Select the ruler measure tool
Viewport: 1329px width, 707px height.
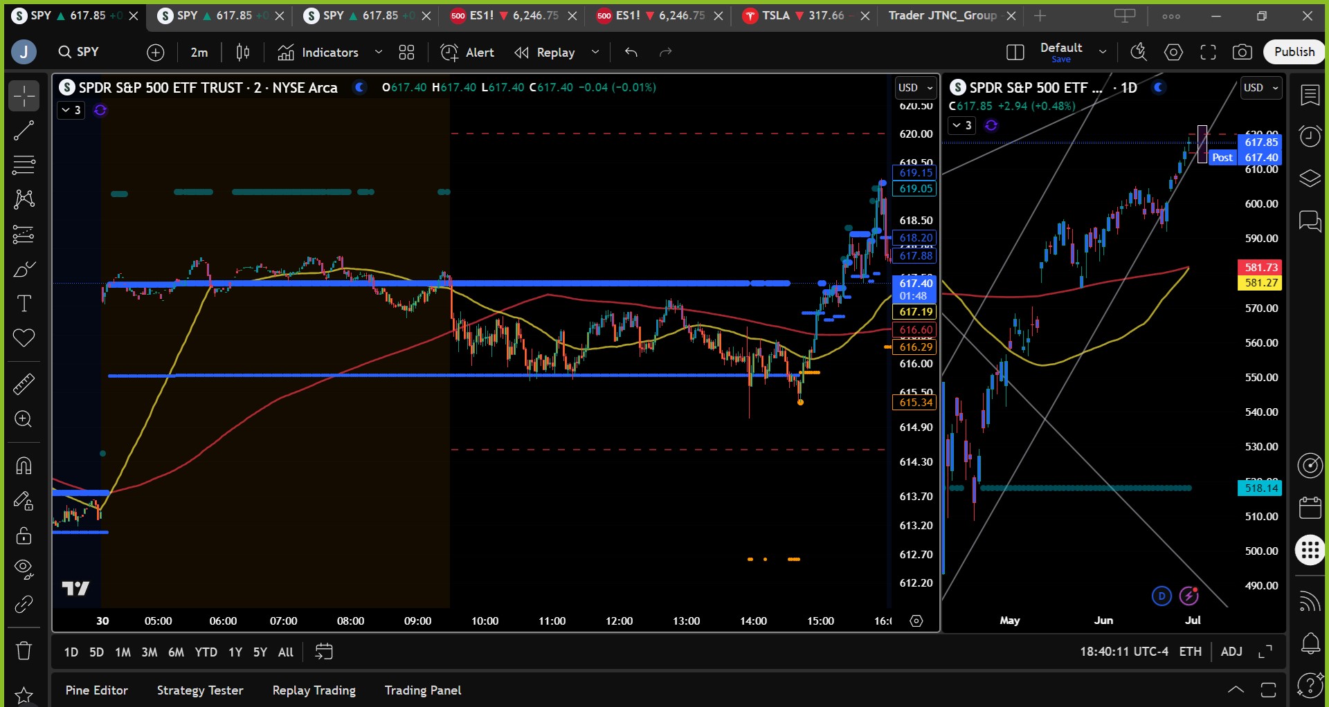click(x=24, y=384)
